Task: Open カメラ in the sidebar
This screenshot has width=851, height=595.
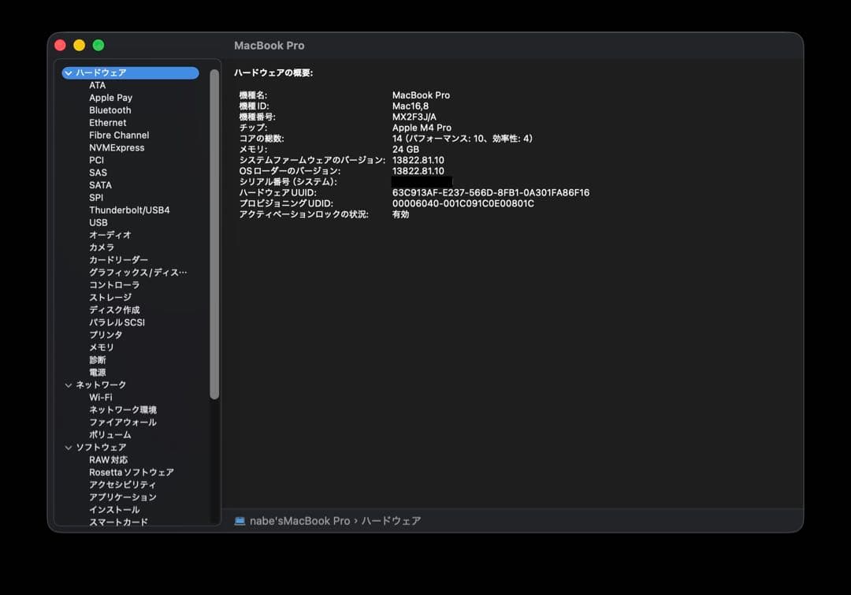Action: [102, 247]
